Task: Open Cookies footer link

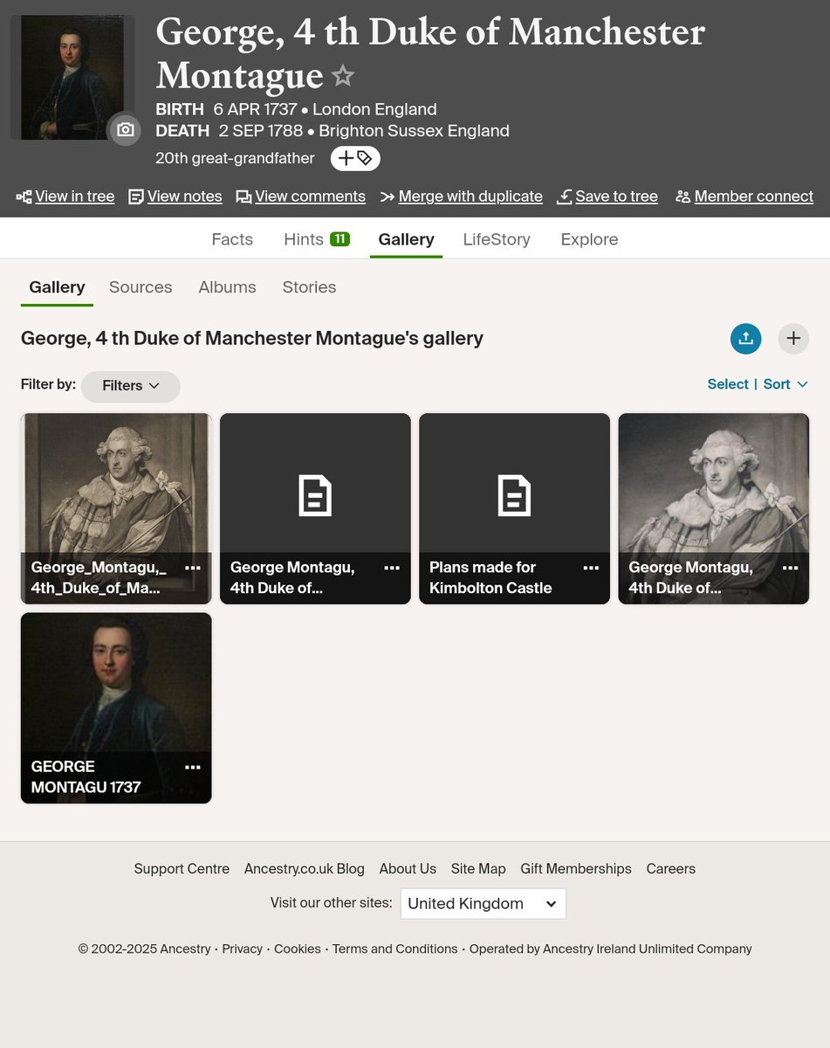Action: point(298,949)
